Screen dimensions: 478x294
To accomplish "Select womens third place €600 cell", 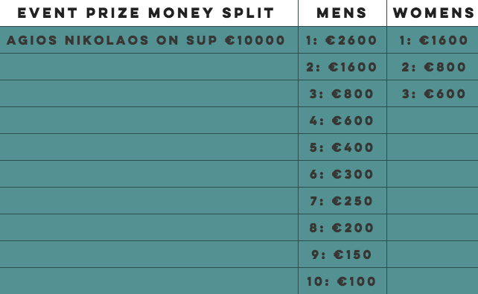I will click(x=433, y=94).
